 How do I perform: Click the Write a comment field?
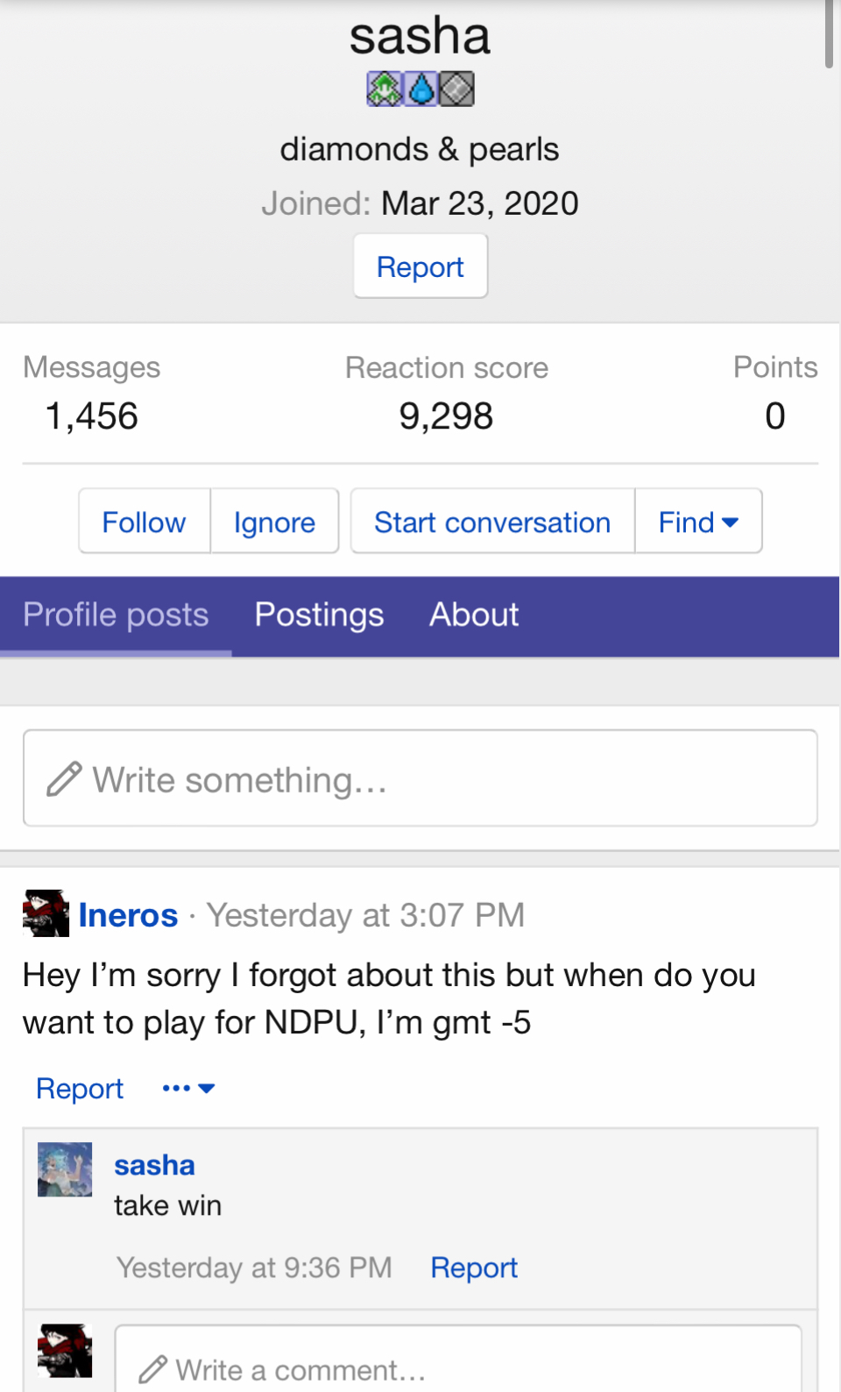point(458,1359)
